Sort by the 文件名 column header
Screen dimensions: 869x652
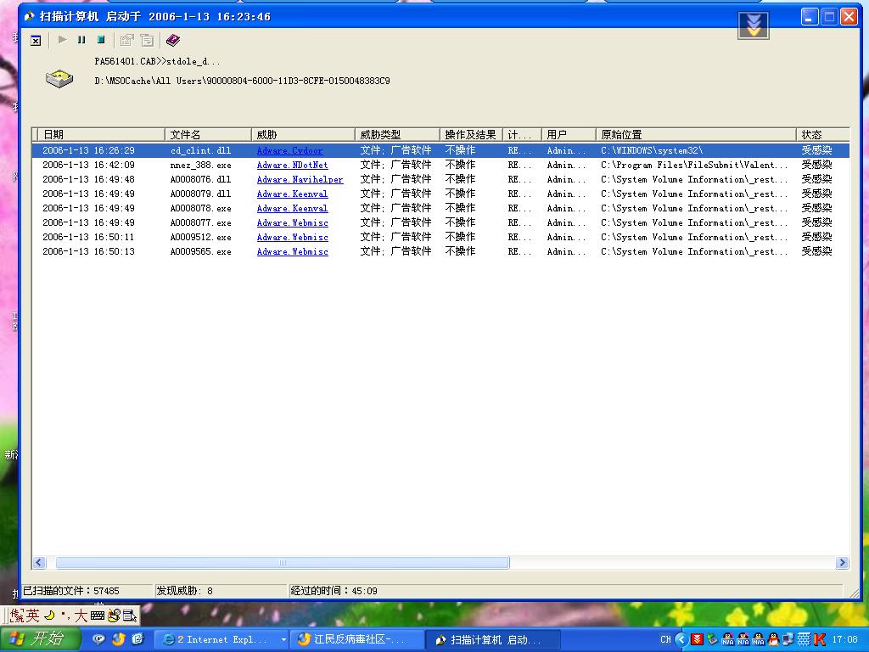tap(208, 135)
